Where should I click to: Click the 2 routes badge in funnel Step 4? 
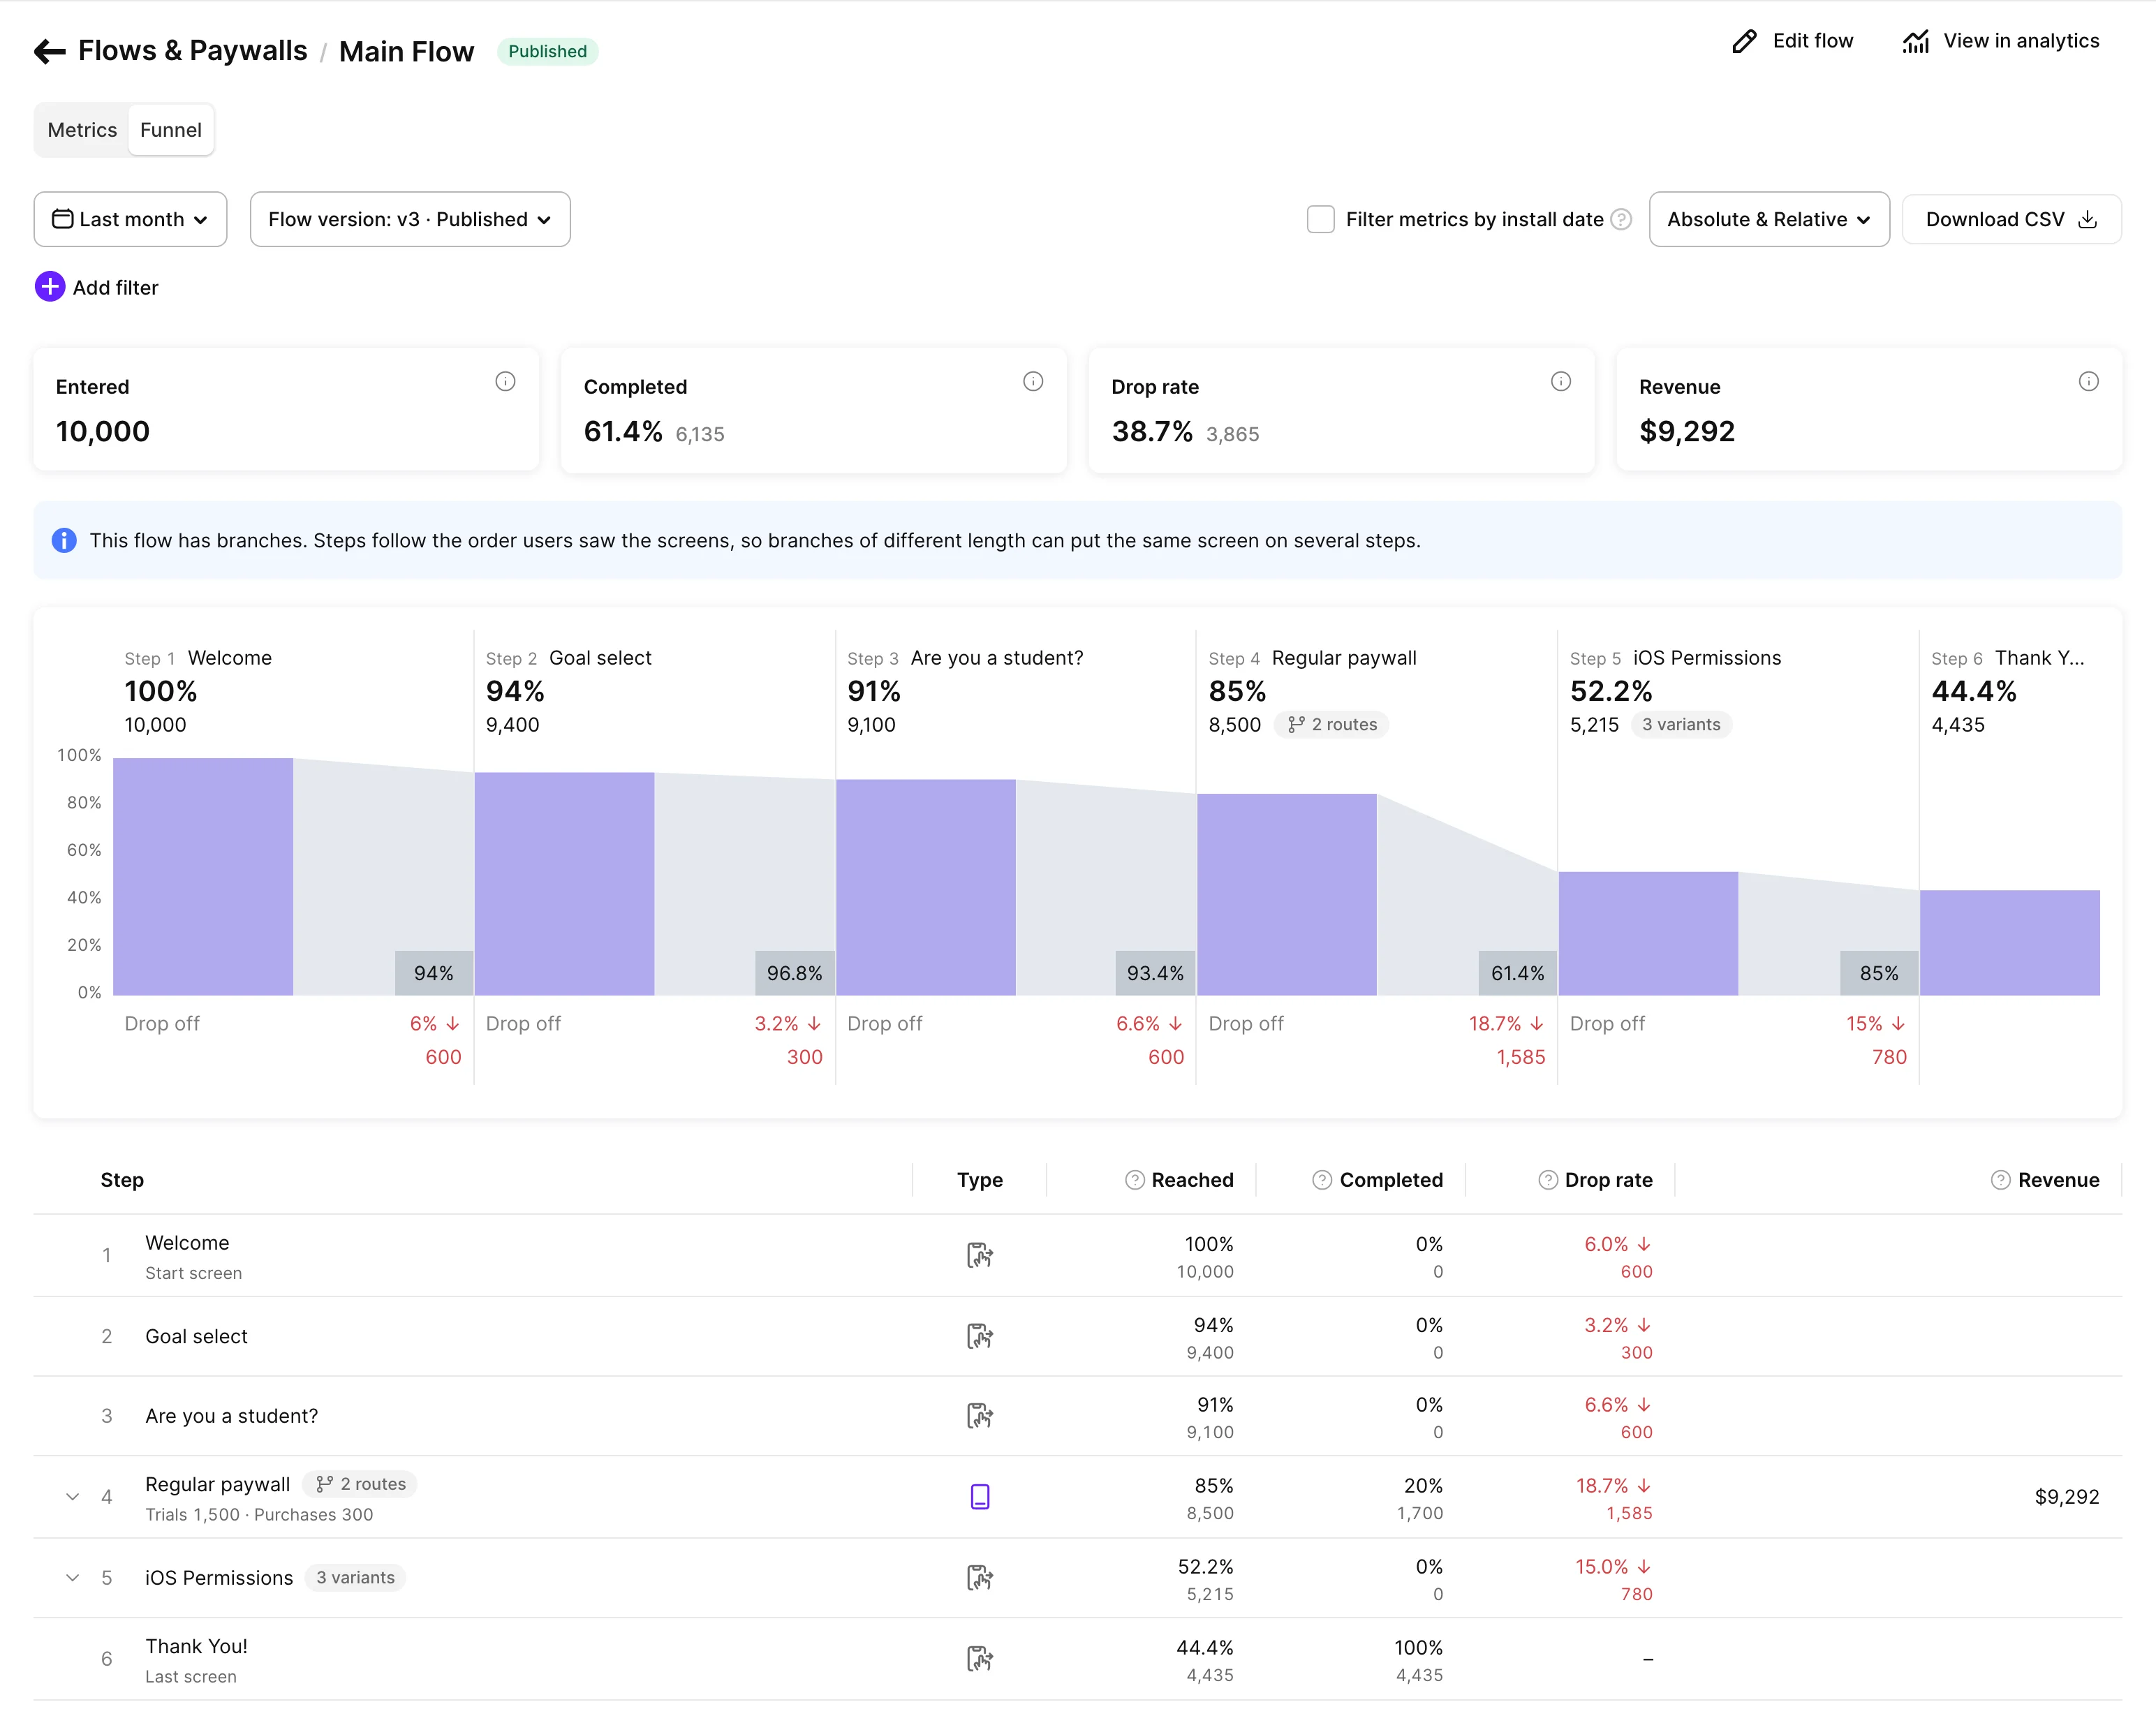[x=1332, y=724]
